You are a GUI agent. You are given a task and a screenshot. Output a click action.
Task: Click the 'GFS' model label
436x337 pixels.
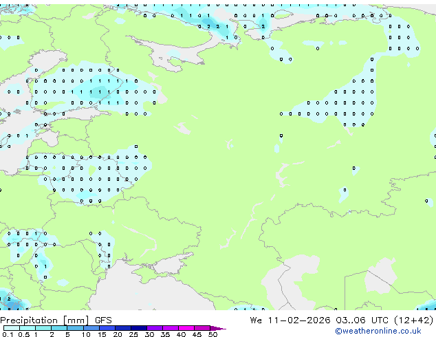[103, 320]
